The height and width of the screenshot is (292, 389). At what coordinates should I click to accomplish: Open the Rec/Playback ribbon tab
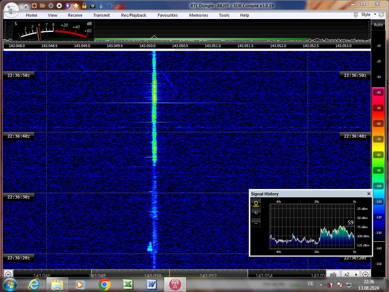(x=134, y=15)
